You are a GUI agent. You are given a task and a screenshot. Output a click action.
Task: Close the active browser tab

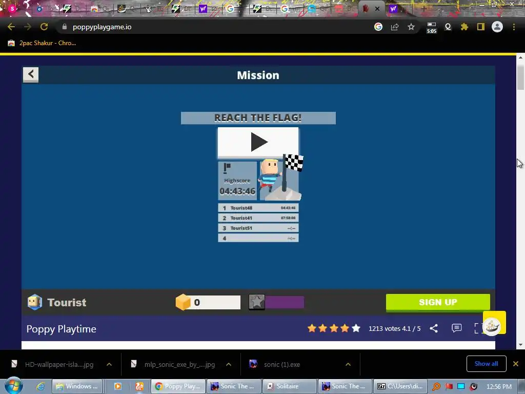point(377,9)
